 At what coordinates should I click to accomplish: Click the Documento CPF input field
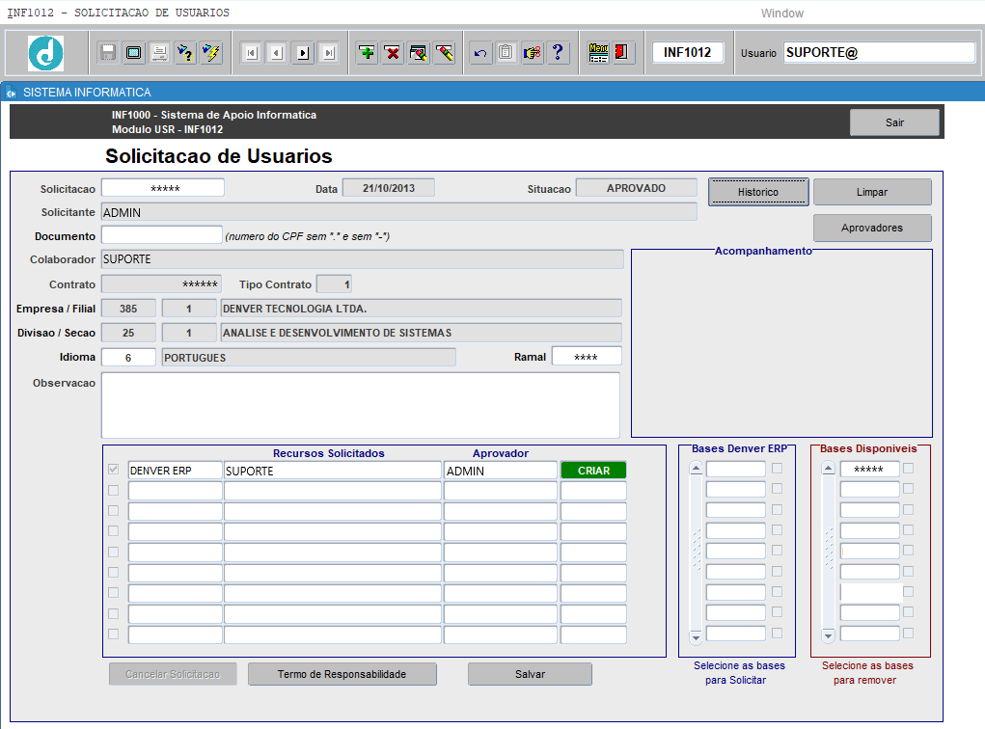tap(161, 235)
